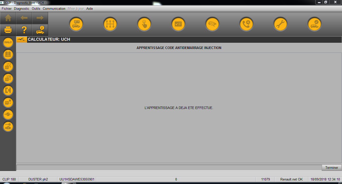
Task: Open the vehicle validated checkmark icon
Action: click(x=314, y=24)
